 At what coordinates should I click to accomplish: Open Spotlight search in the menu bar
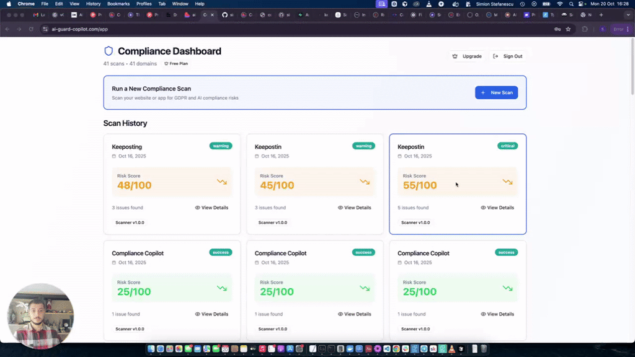click(x=571, y=4)
